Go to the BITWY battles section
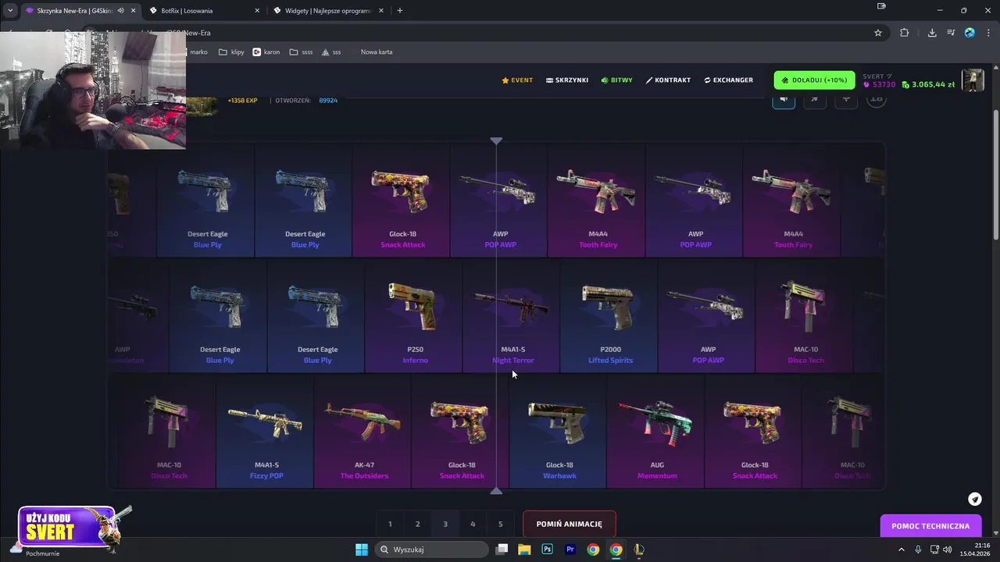Image resolution: width=1000 pixels, height=562 pixels. pyautogui.click(x=616, y=80)
